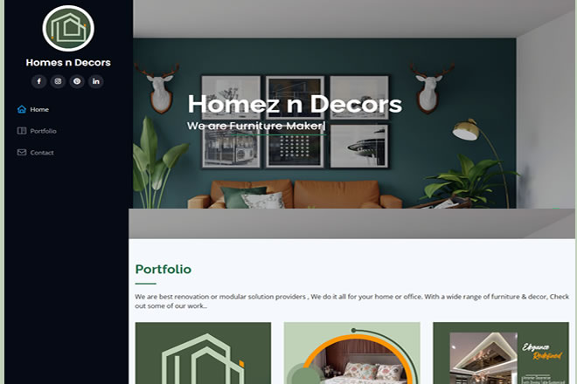
Task: Open the Facebook social icon
Action: pos(39,81)
